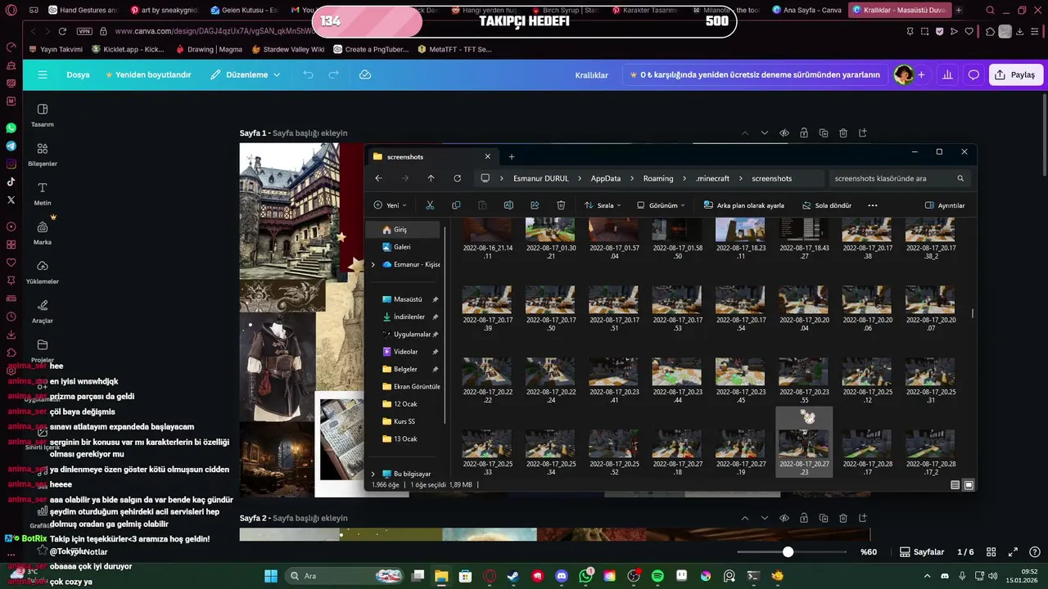This screenshot has height=589, width=1048.
Task: Open Sırala sort dropdown in Explorer
Action: 603,205
